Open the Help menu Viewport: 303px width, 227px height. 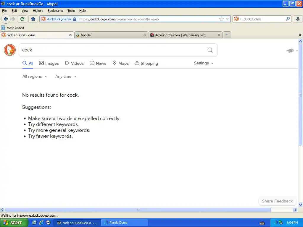coord(82,11)
